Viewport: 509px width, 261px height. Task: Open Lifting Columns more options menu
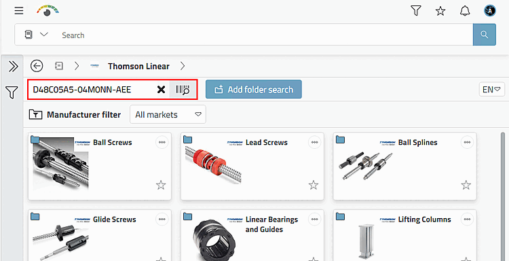467,220
